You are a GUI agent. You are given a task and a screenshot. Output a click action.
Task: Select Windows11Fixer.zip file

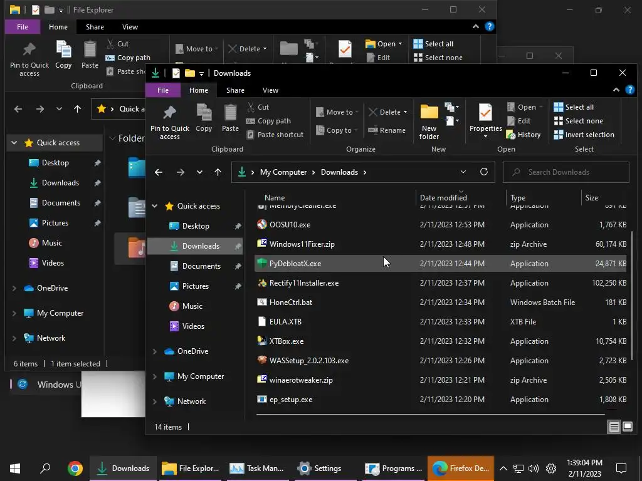pos(441,244)
